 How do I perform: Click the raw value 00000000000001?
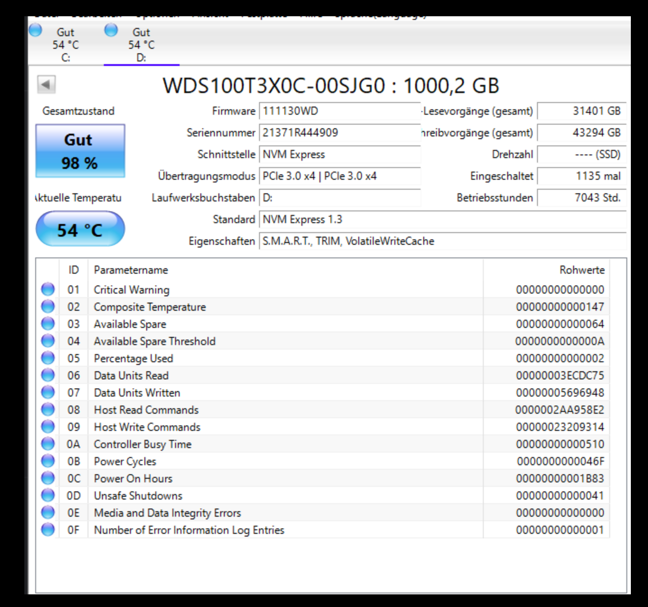(x=560, y=530)
